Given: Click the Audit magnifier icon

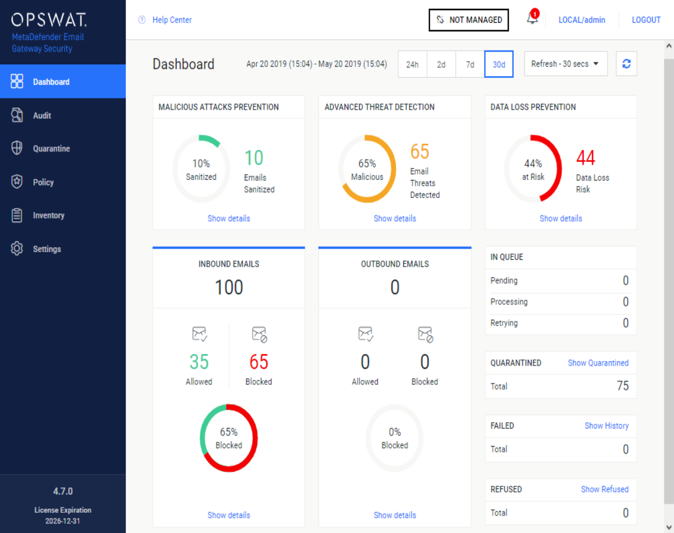Looking at the screenshot, I should (x=17, y=115).
